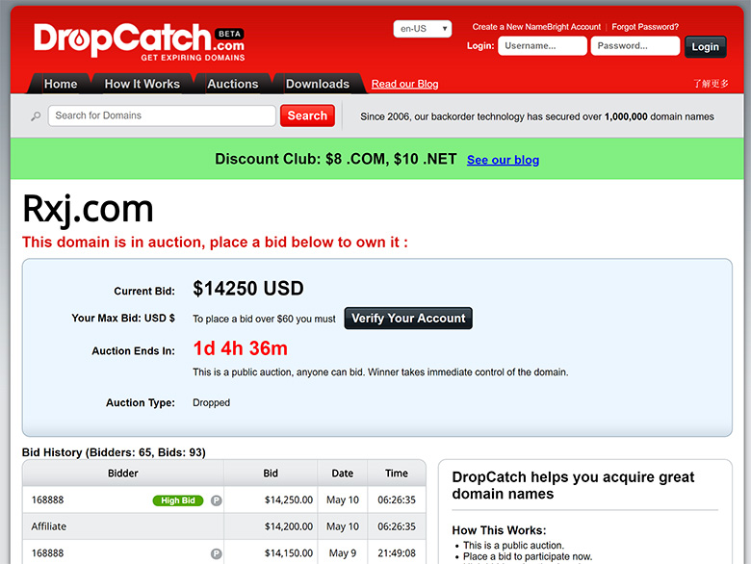Click the See our blog link in the green banner
Viewport: 751px width, 564px height.
click(x=503, y=160)
